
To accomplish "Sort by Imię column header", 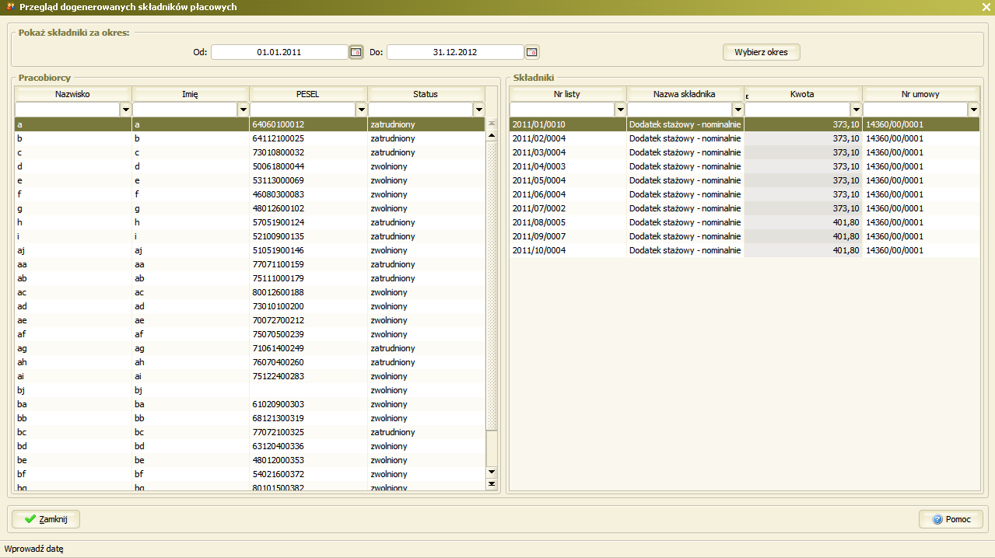I will click(191, 94).
